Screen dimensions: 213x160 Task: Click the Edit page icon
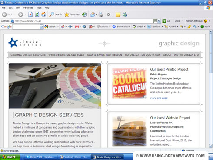108,14
